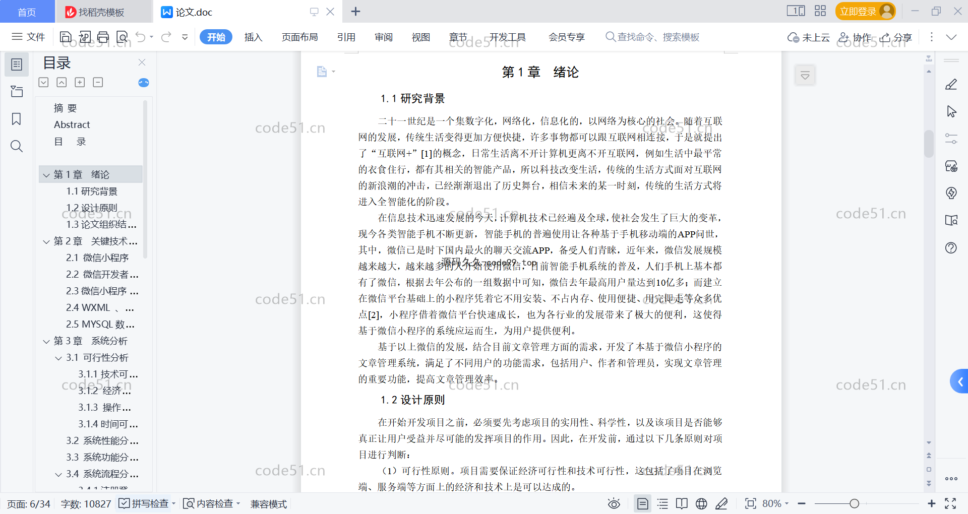Image resolution: width=968 pixels, height=514 pixels.
Task: Open the bookmark panel in left sidebar
Action: tap(17, 119)
